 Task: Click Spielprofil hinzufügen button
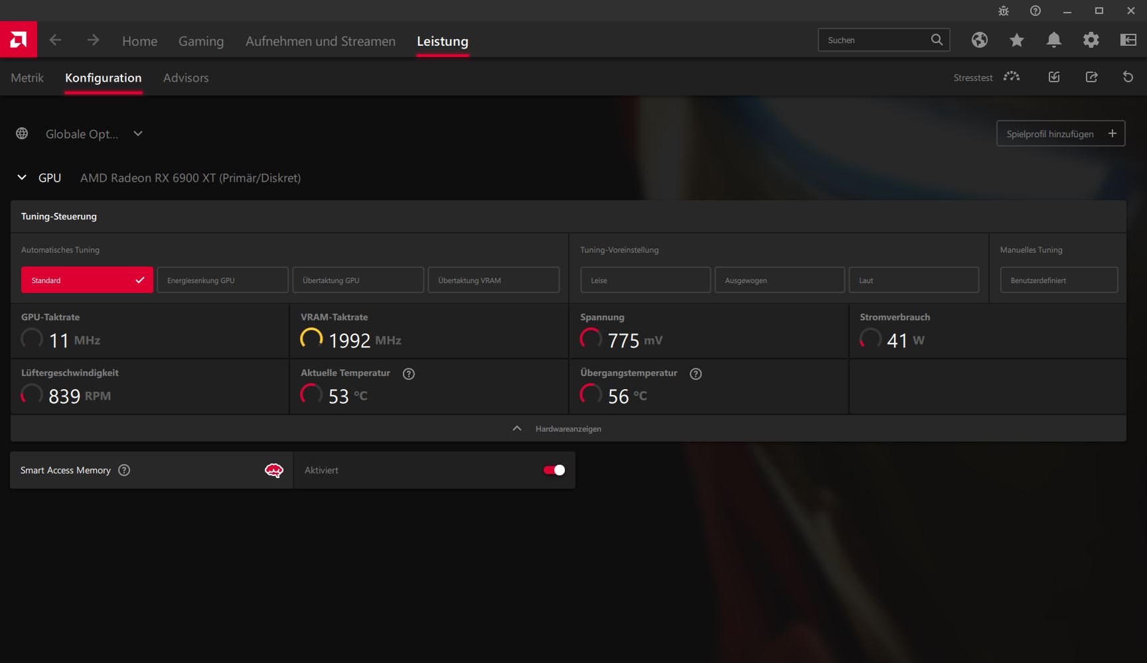point(1061,133)
